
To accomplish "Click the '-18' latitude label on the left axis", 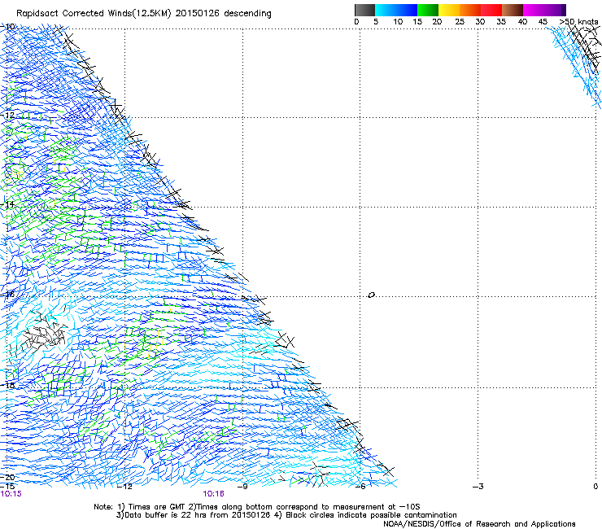I will click(8, 385).
